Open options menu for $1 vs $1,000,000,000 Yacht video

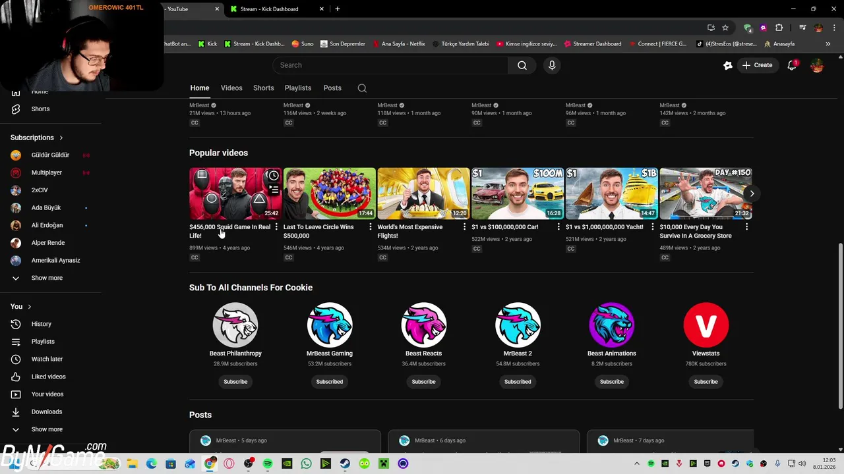coord(653,226)
